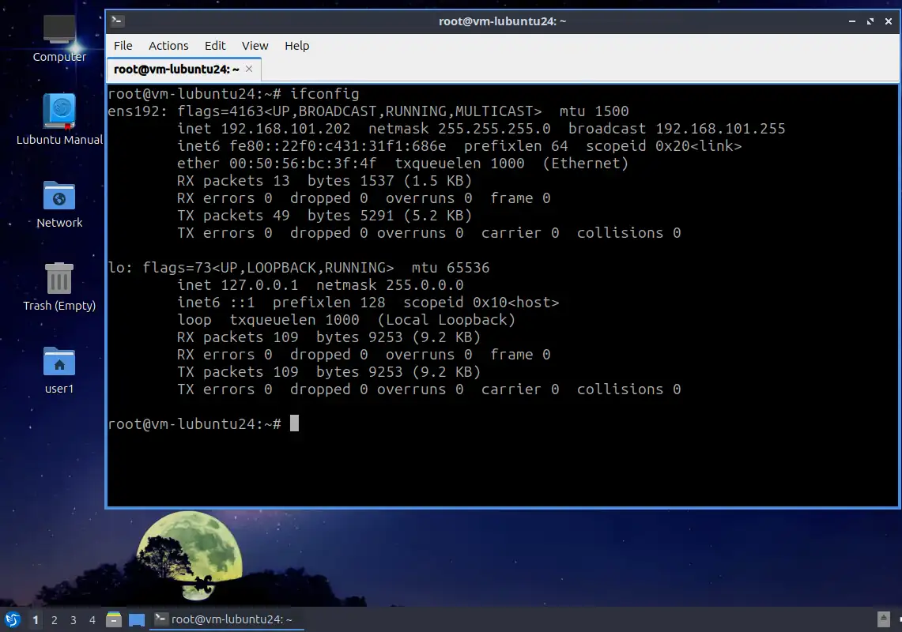
Task: Open the File menu
Action: [x=123, y=46]
